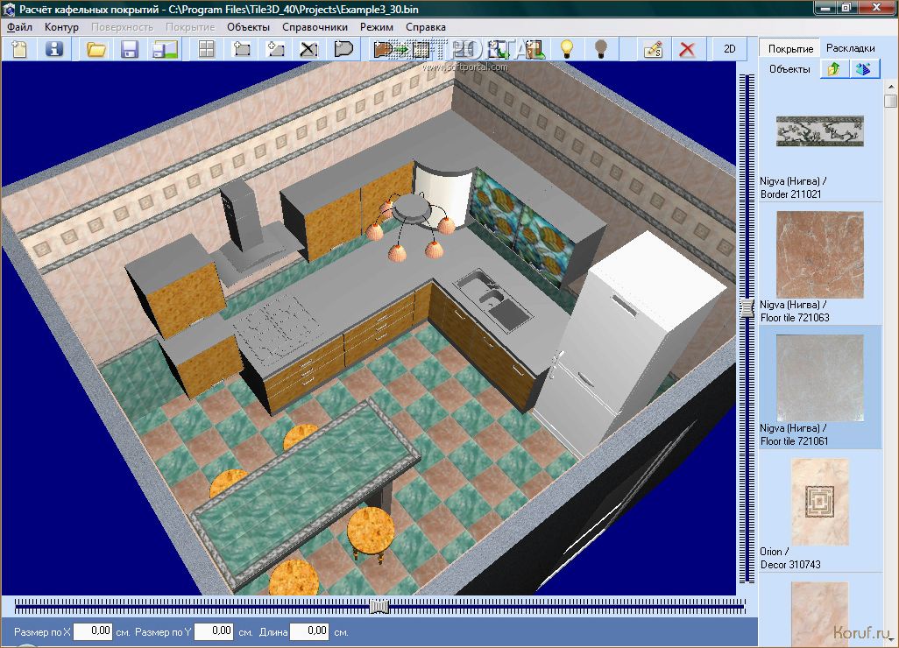Click the green up-arrow icon beside Объекты
Screen dimensions: 899x648
pos(834,69)
